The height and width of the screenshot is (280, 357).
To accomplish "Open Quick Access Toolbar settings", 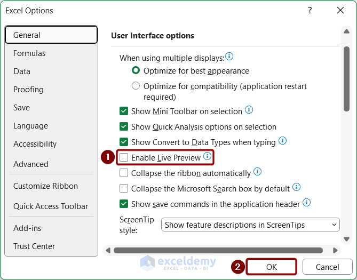I will point(51,206).
